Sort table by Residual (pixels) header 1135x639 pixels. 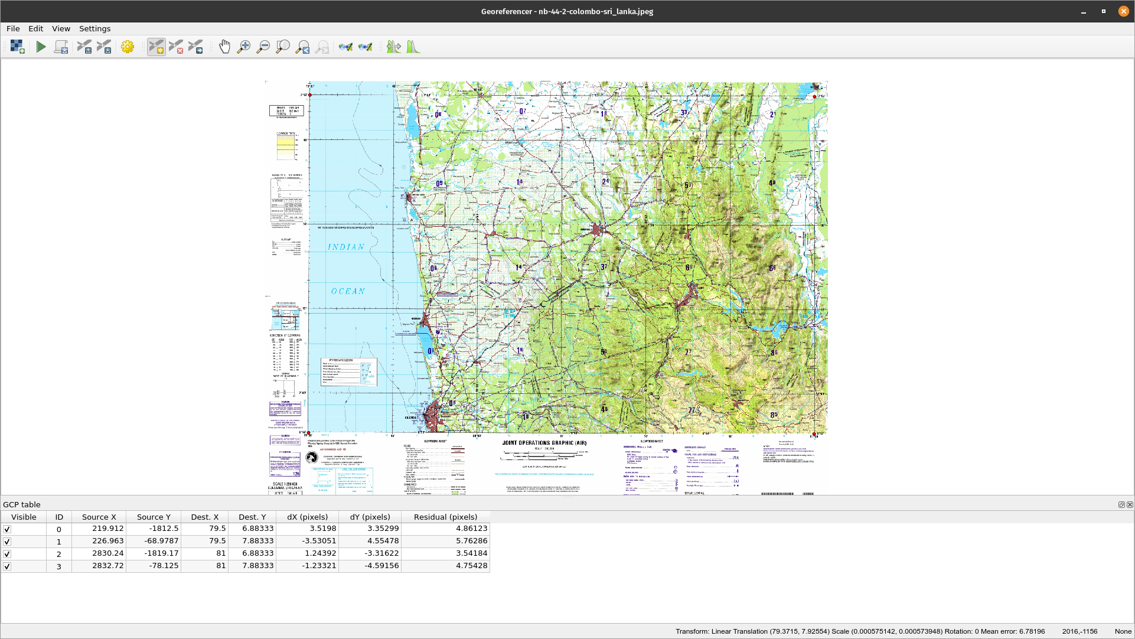tap(445, 517)
